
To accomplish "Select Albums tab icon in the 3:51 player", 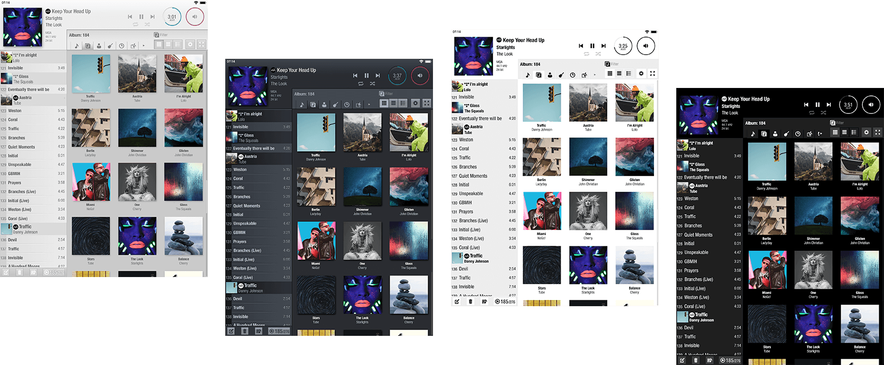I will (x=764, y=133).
